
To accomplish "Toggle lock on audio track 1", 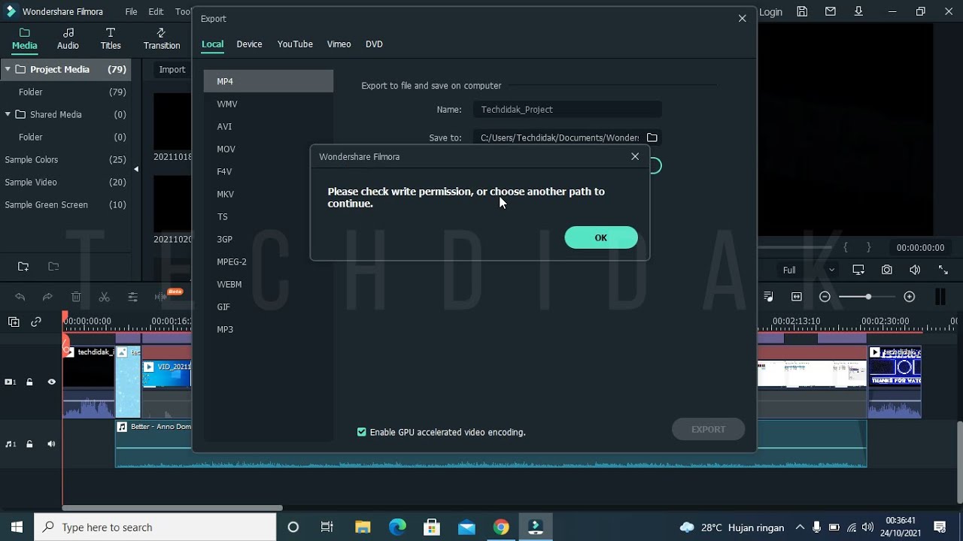I will [29, 444].
